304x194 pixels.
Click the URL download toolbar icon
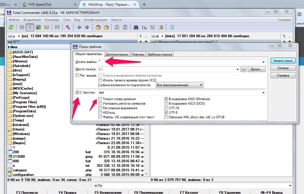125,27
